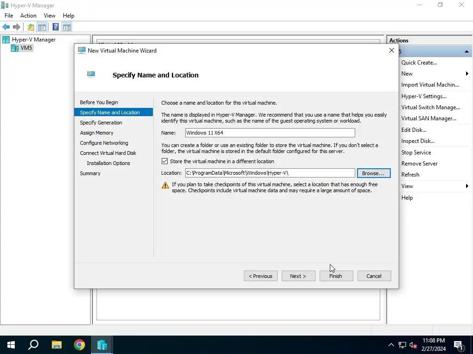Go to Installation Options step

coord(108,163)
